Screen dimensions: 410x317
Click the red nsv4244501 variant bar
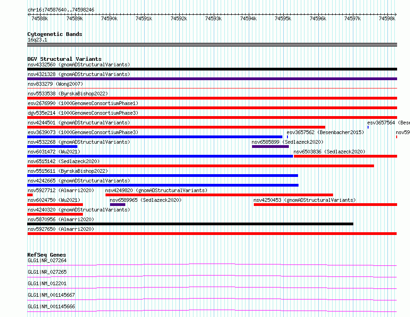(x=176, y=127)
